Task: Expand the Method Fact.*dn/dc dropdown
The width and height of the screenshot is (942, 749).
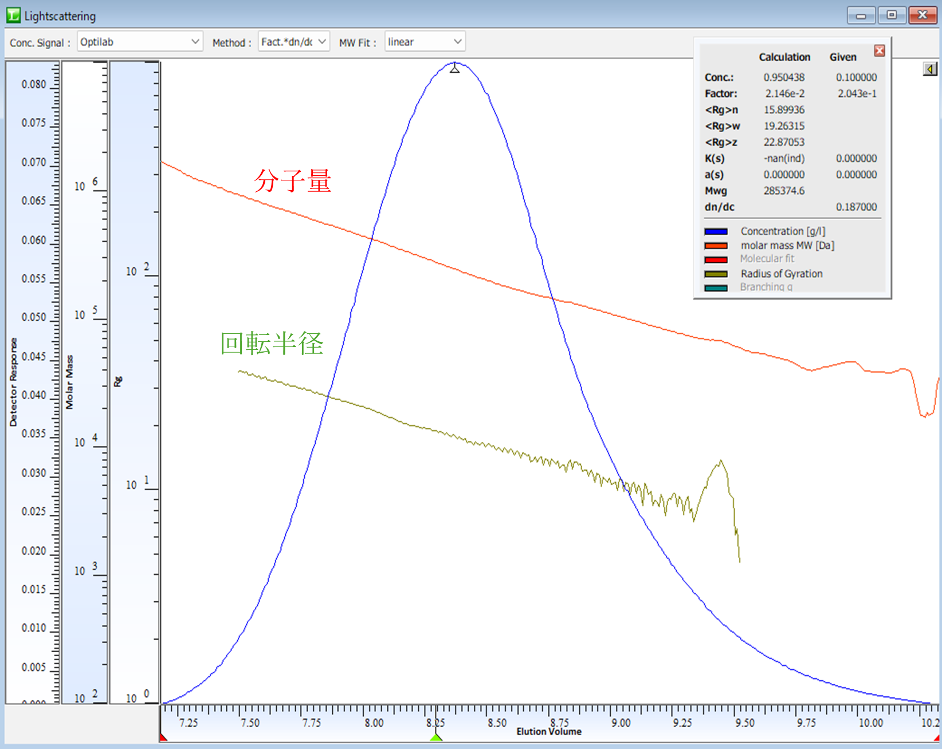Action: [293, 42]
